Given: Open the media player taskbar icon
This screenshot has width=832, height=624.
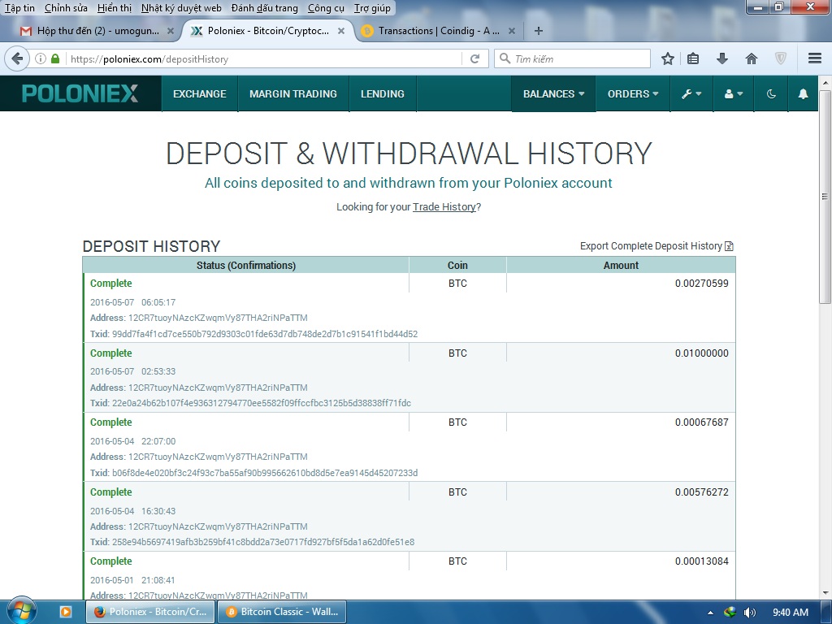Looking at the screenshot, I should 66,612.
